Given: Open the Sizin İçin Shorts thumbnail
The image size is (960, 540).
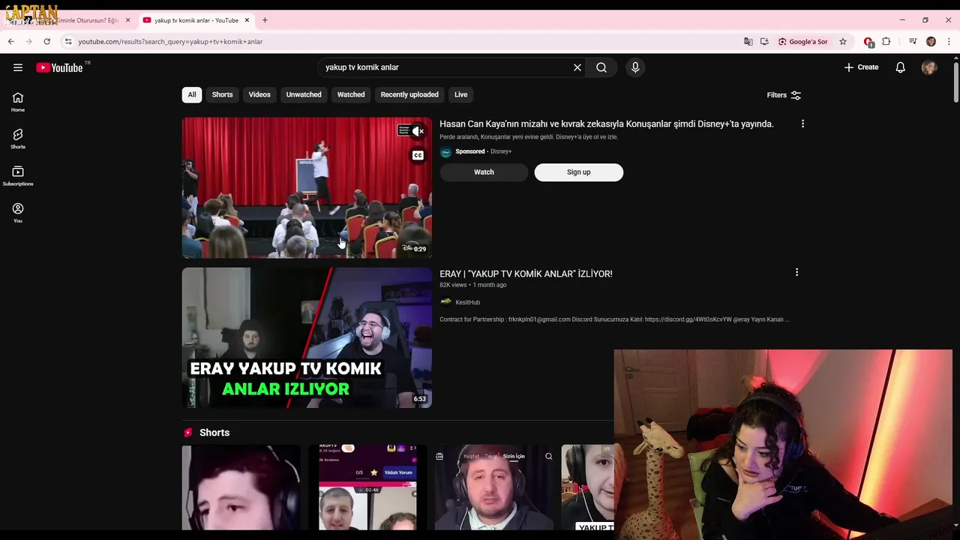Looking at the screenshot, I should 494,487.
